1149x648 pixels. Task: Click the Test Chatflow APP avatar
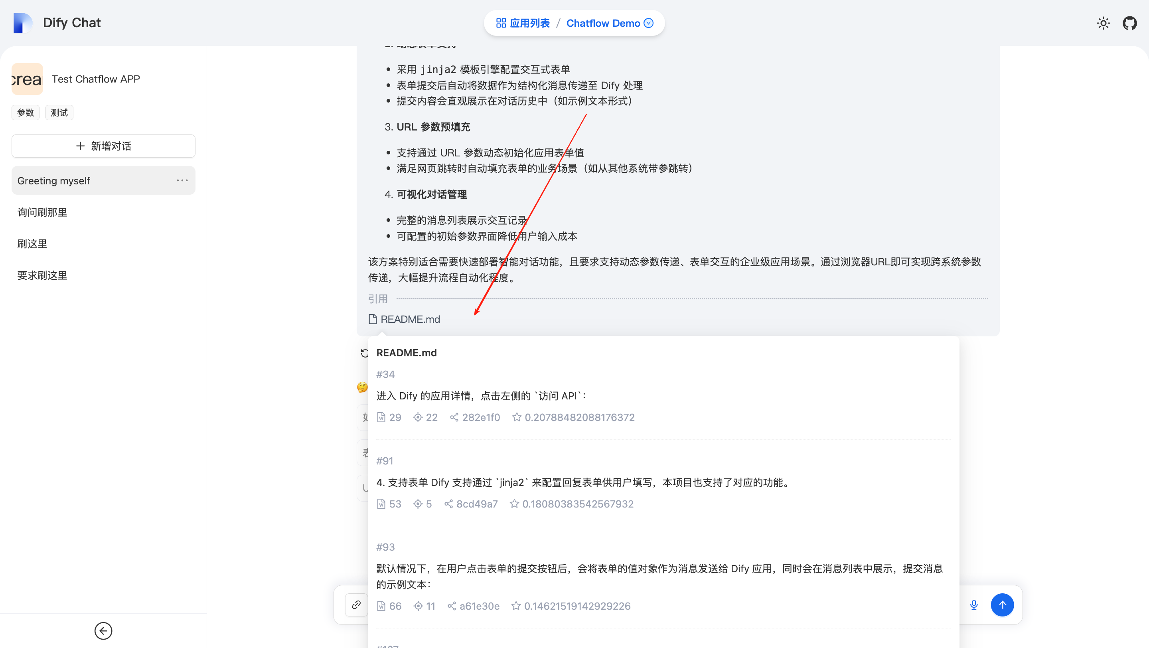(x=27, y=79)
